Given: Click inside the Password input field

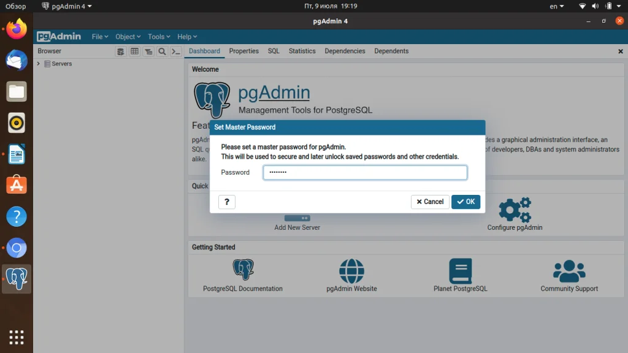Looking at the screenshot, I should [365, 172].
